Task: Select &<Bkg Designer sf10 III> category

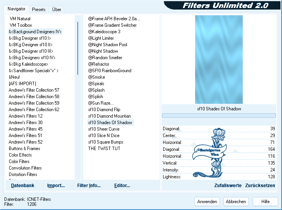Action: pos(31,51)
